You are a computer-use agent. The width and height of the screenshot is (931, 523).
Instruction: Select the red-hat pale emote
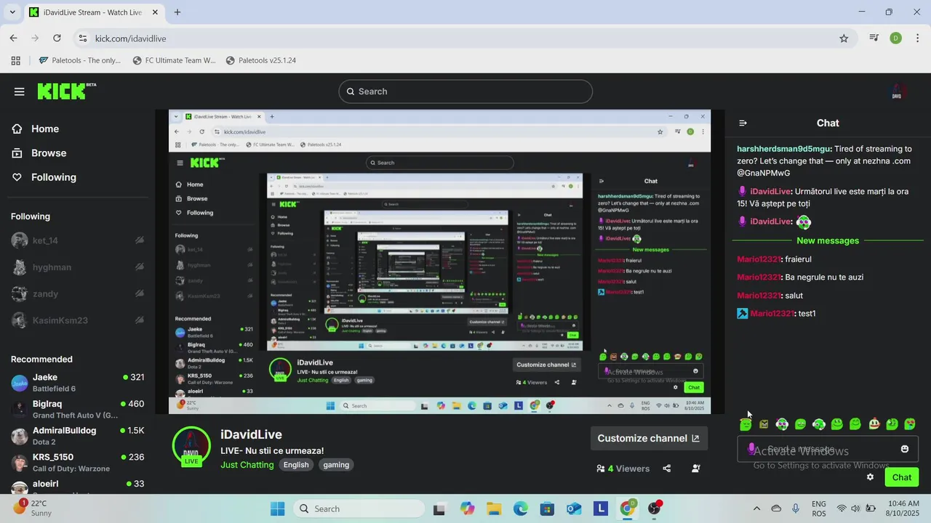(874, 424)
